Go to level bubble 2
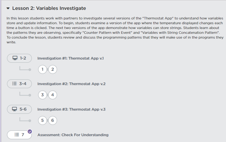The width and height of the screenshot is (226, 142). pyautogui.click(x=53, y=69)
